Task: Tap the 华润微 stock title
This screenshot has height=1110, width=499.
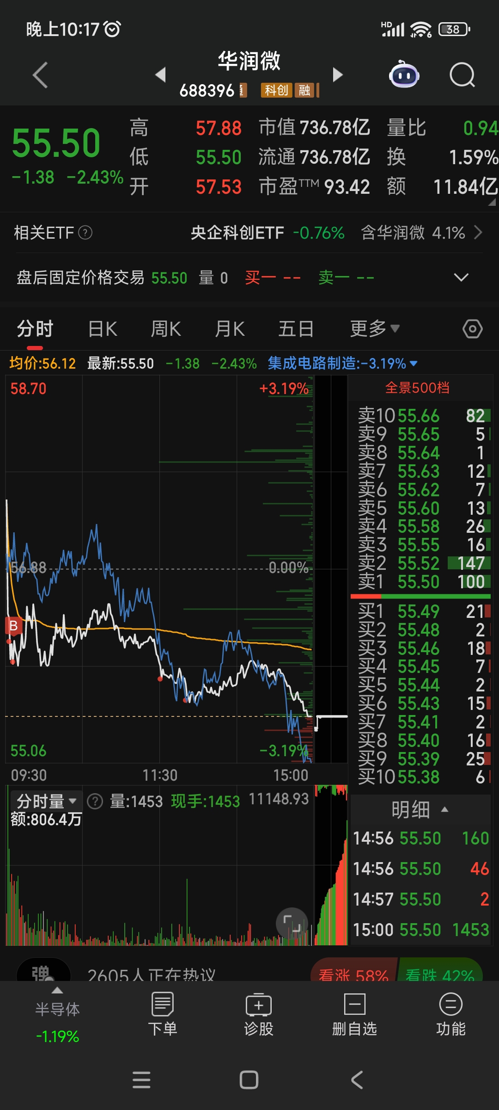Action: click(x=249, y=61)
